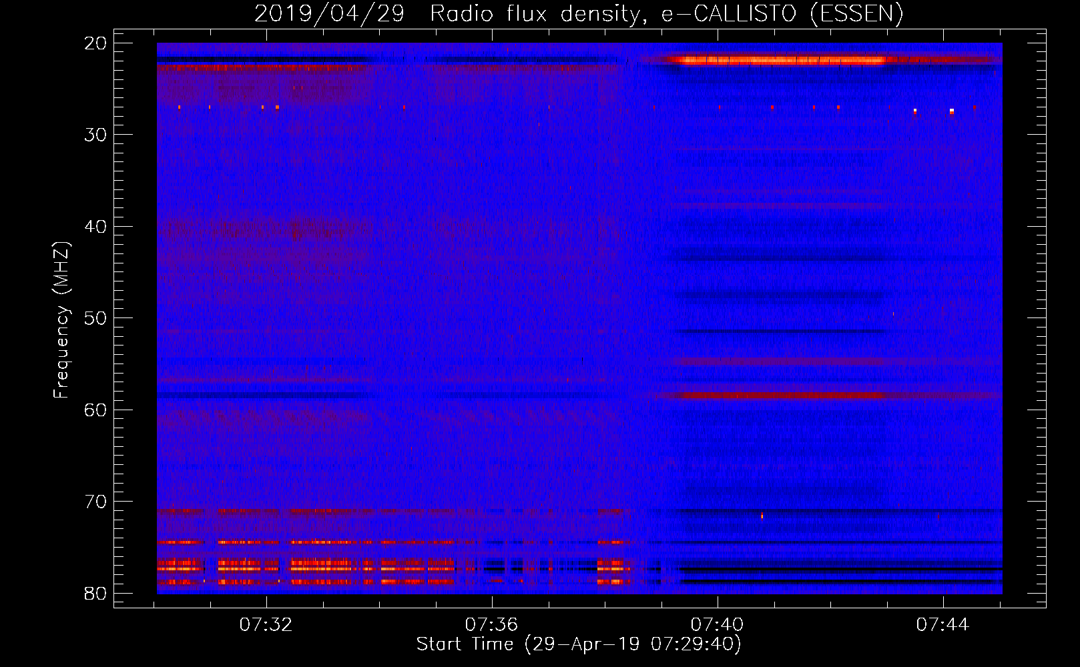Click the 60 frequency tick label
The width and height of the screenshot is (1080, 667).
click(96, 410)
